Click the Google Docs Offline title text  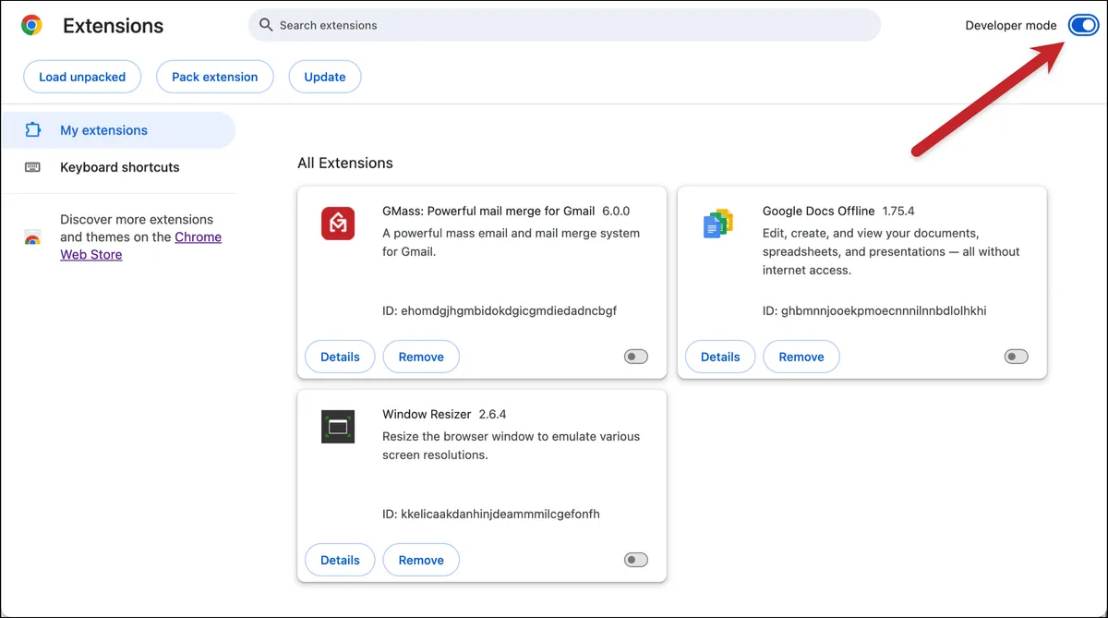[818, 211]
